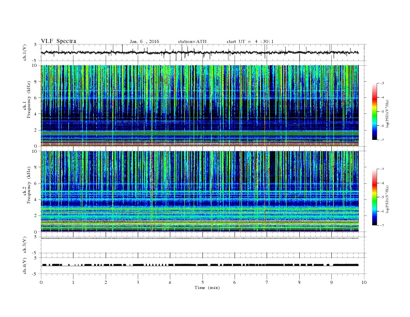
Task: Click the 0 tick on time axis
Action: pos(41,282)
